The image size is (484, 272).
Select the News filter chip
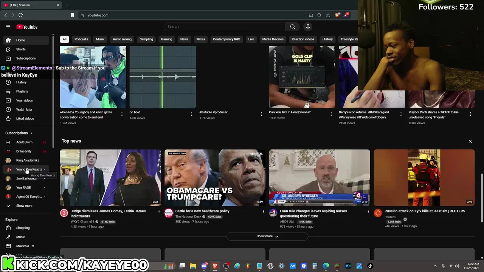(184, 39)
